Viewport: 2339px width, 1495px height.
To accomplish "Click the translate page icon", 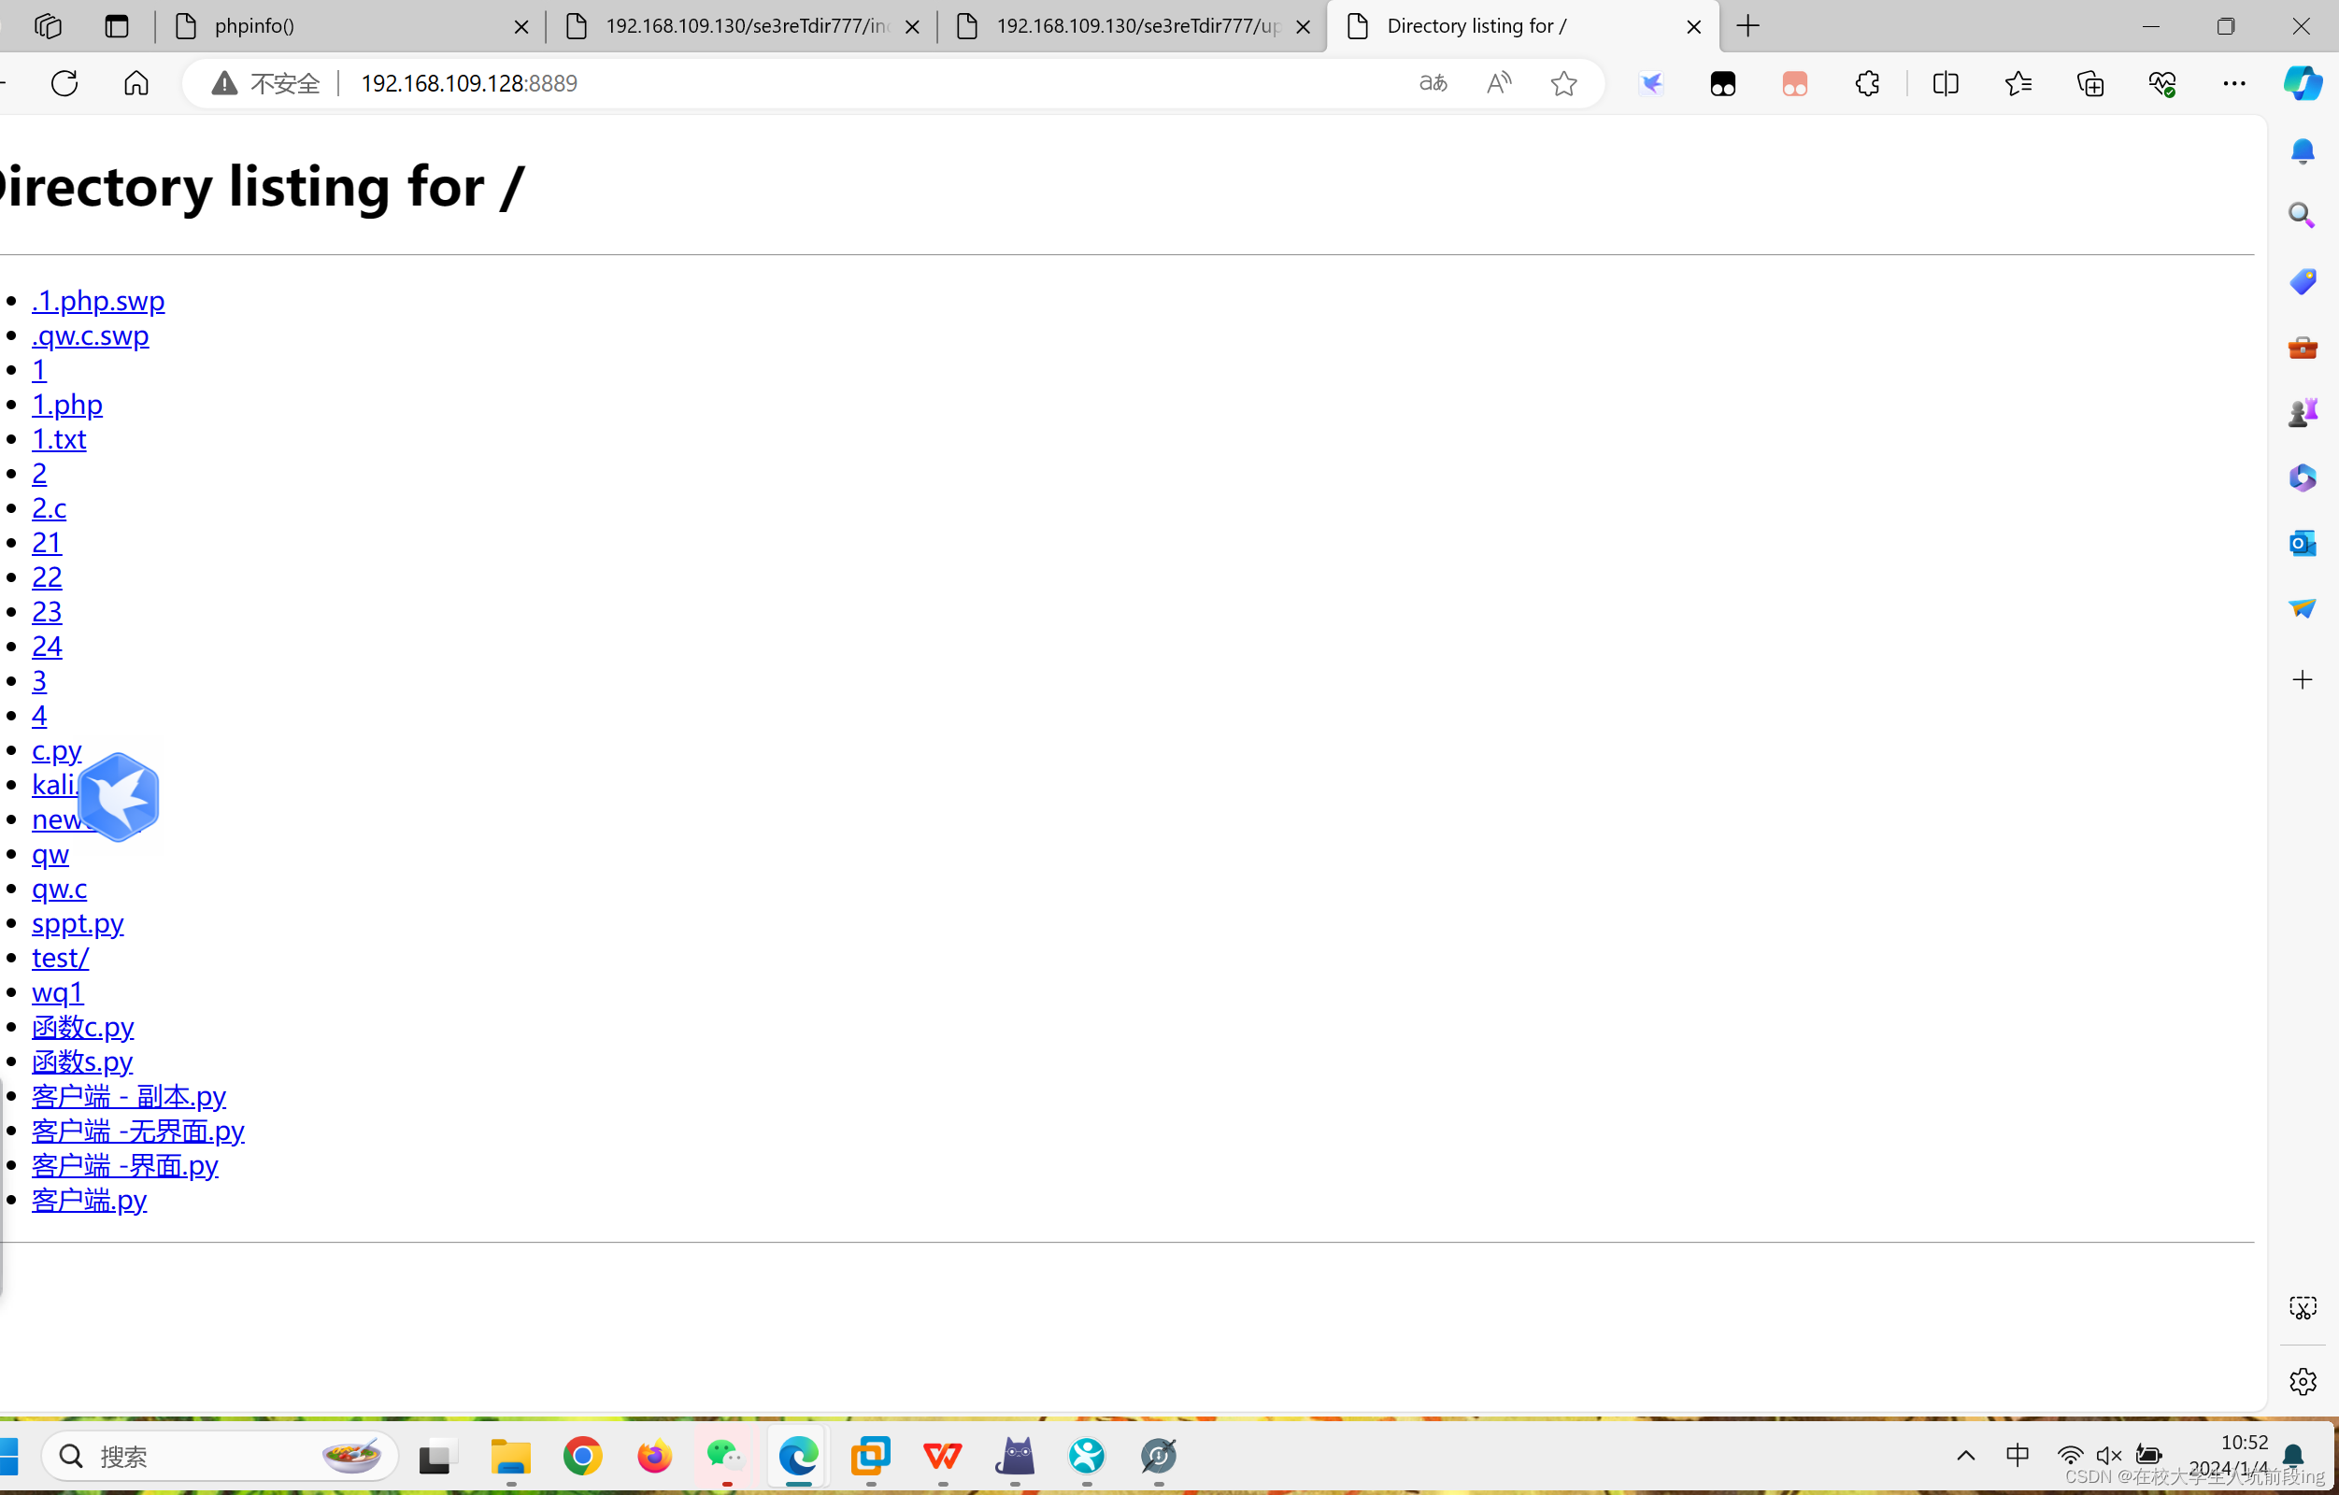I will point(1433,83).
